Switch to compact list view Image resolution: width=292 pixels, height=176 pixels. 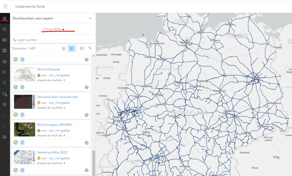(63, 49)
